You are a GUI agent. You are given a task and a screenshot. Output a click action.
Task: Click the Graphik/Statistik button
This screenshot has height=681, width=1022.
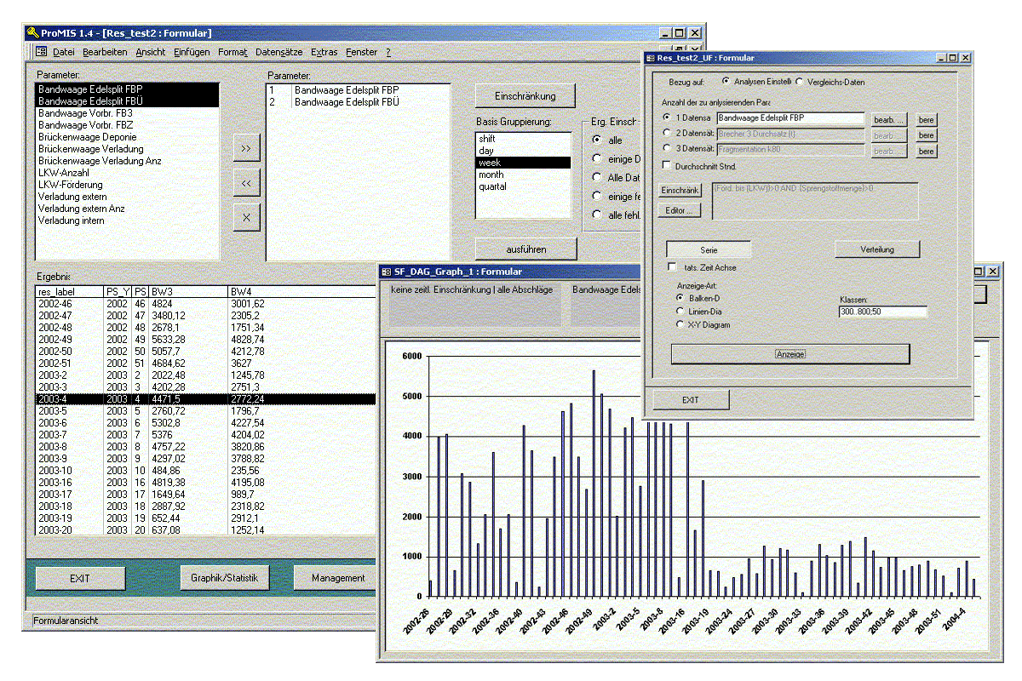(225, 578)
